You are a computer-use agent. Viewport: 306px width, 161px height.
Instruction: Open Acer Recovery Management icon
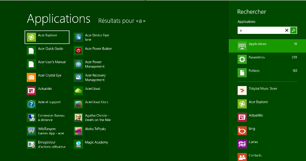coord(78,77)
